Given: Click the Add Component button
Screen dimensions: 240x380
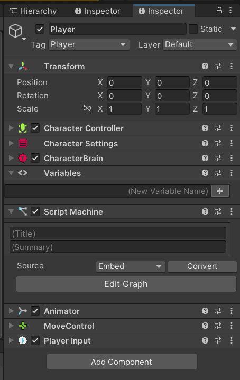Looking at the screenshot, I should tap(122, 362).
